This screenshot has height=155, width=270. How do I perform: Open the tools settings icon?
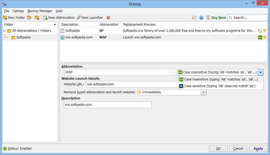click(x=194, y=18)
